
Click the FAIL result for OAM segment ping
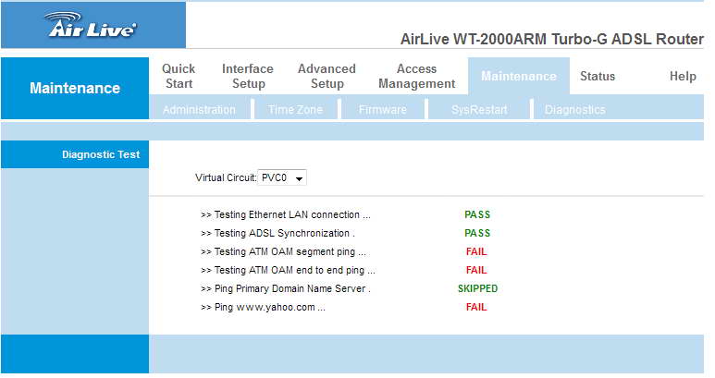coord(476,251)
